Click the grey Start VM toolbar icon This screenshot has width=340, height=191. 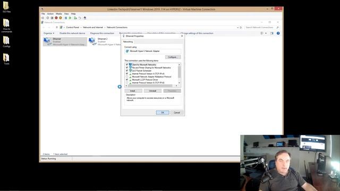tap(48, 18)
